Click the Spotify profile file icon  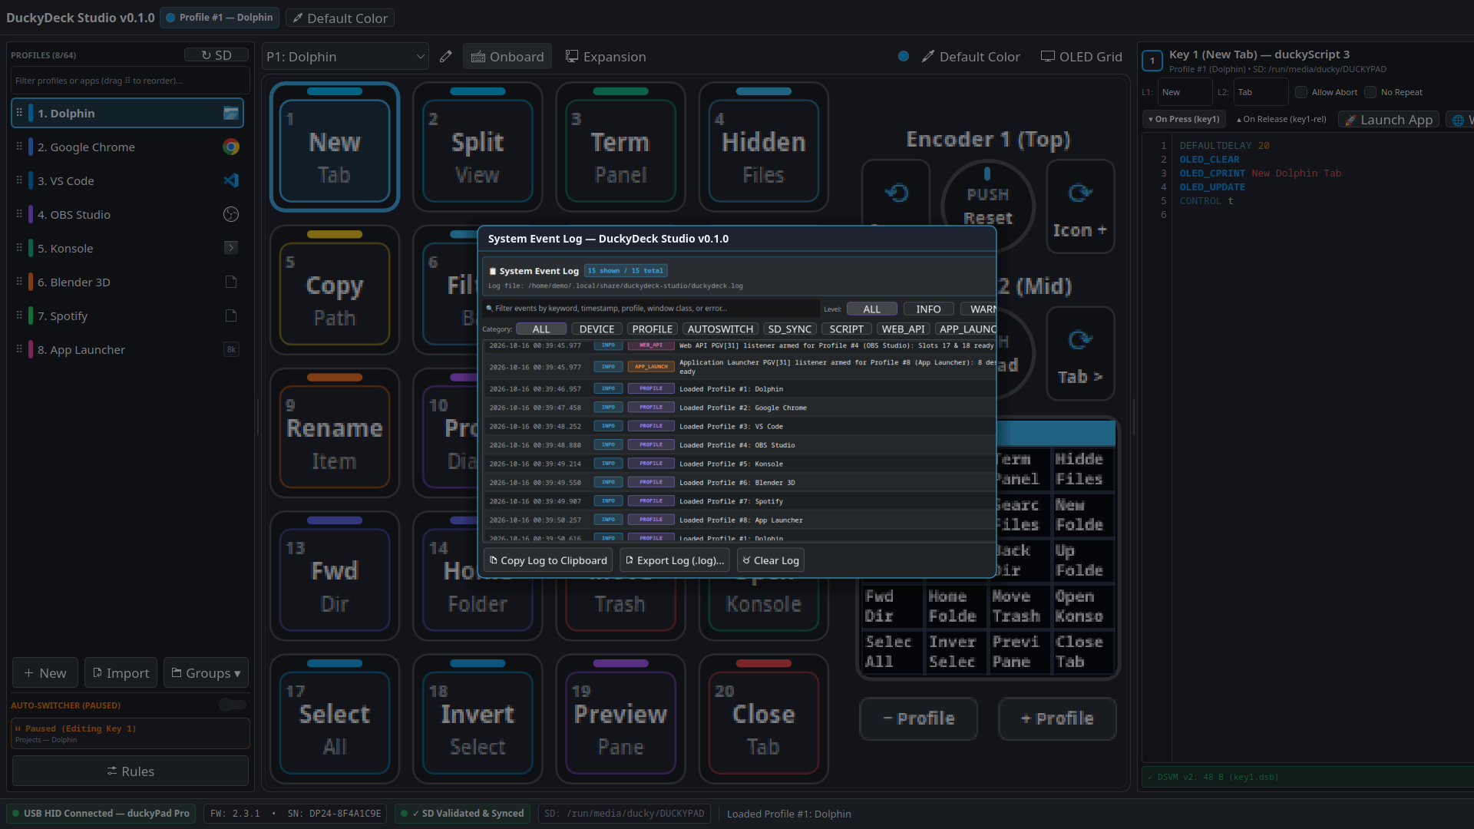pos(231,315)
